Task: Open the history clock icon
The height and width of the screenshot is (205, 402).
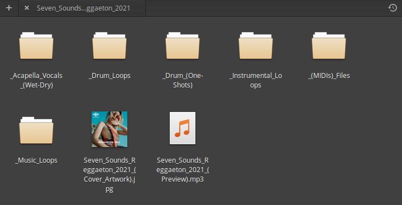Action: [x=393, y=8]
